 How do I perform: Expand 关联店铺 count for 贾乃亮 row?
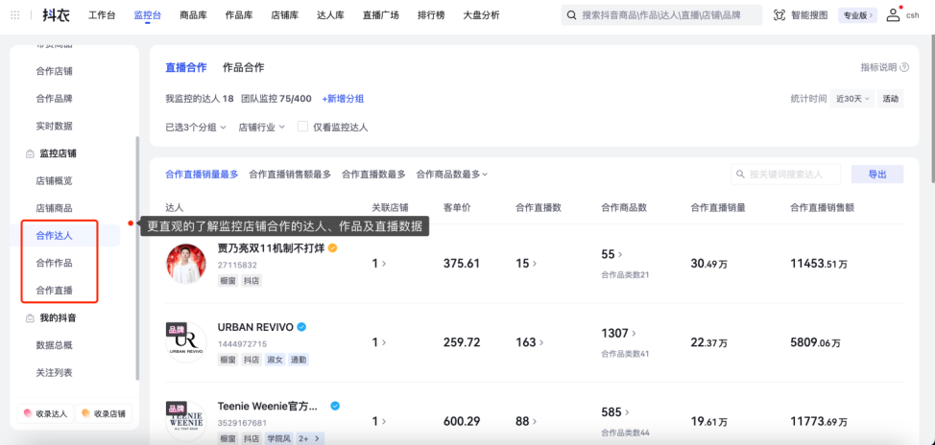point(378,264)
